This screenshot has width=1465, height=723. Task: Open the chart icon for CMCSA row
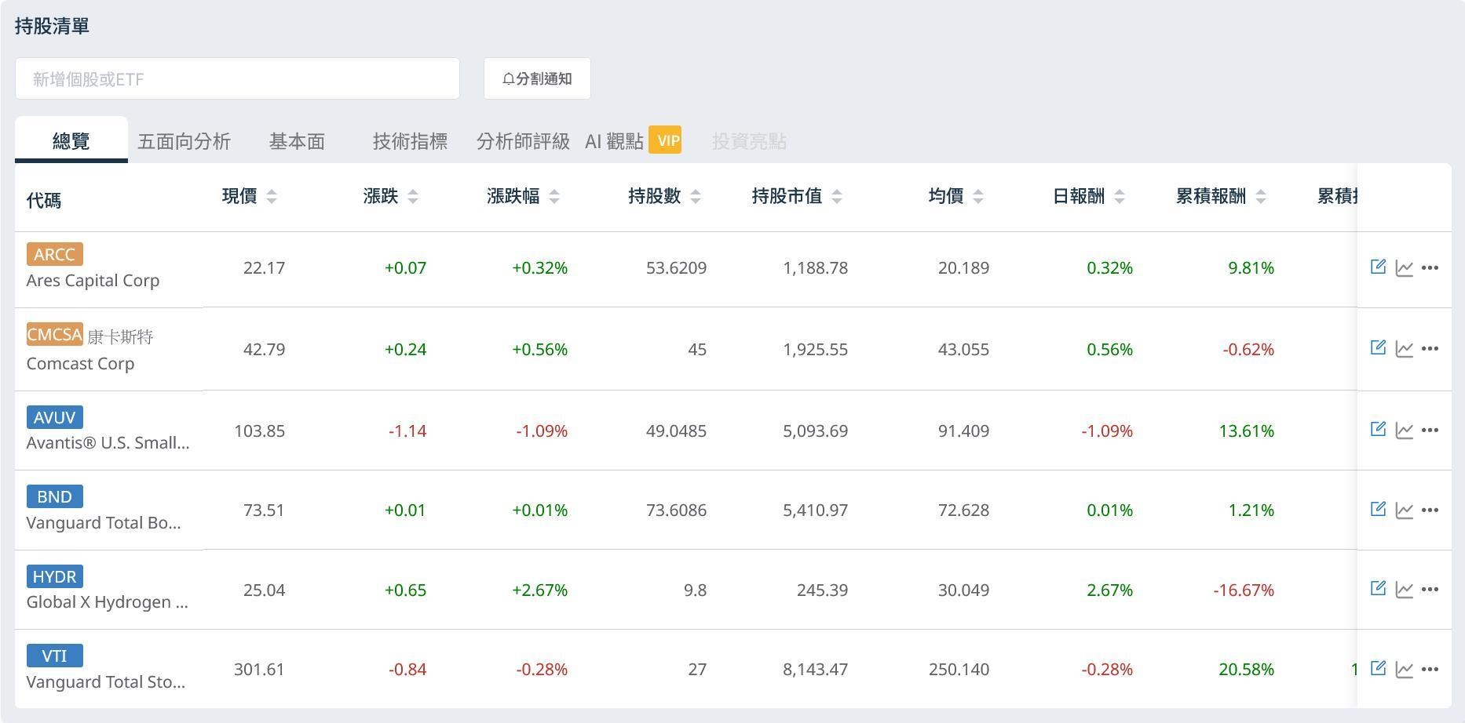pos(1404,349)
